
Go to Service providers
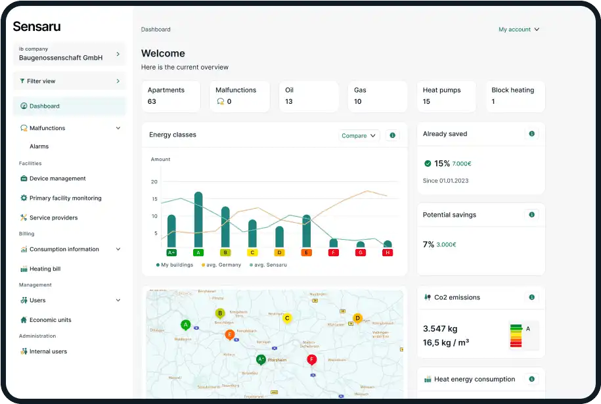coord(54,217)
